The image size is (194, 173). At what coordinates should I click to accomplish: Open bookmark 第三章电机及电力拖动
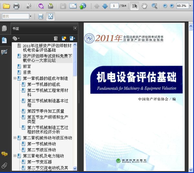[x=43, y=156]
